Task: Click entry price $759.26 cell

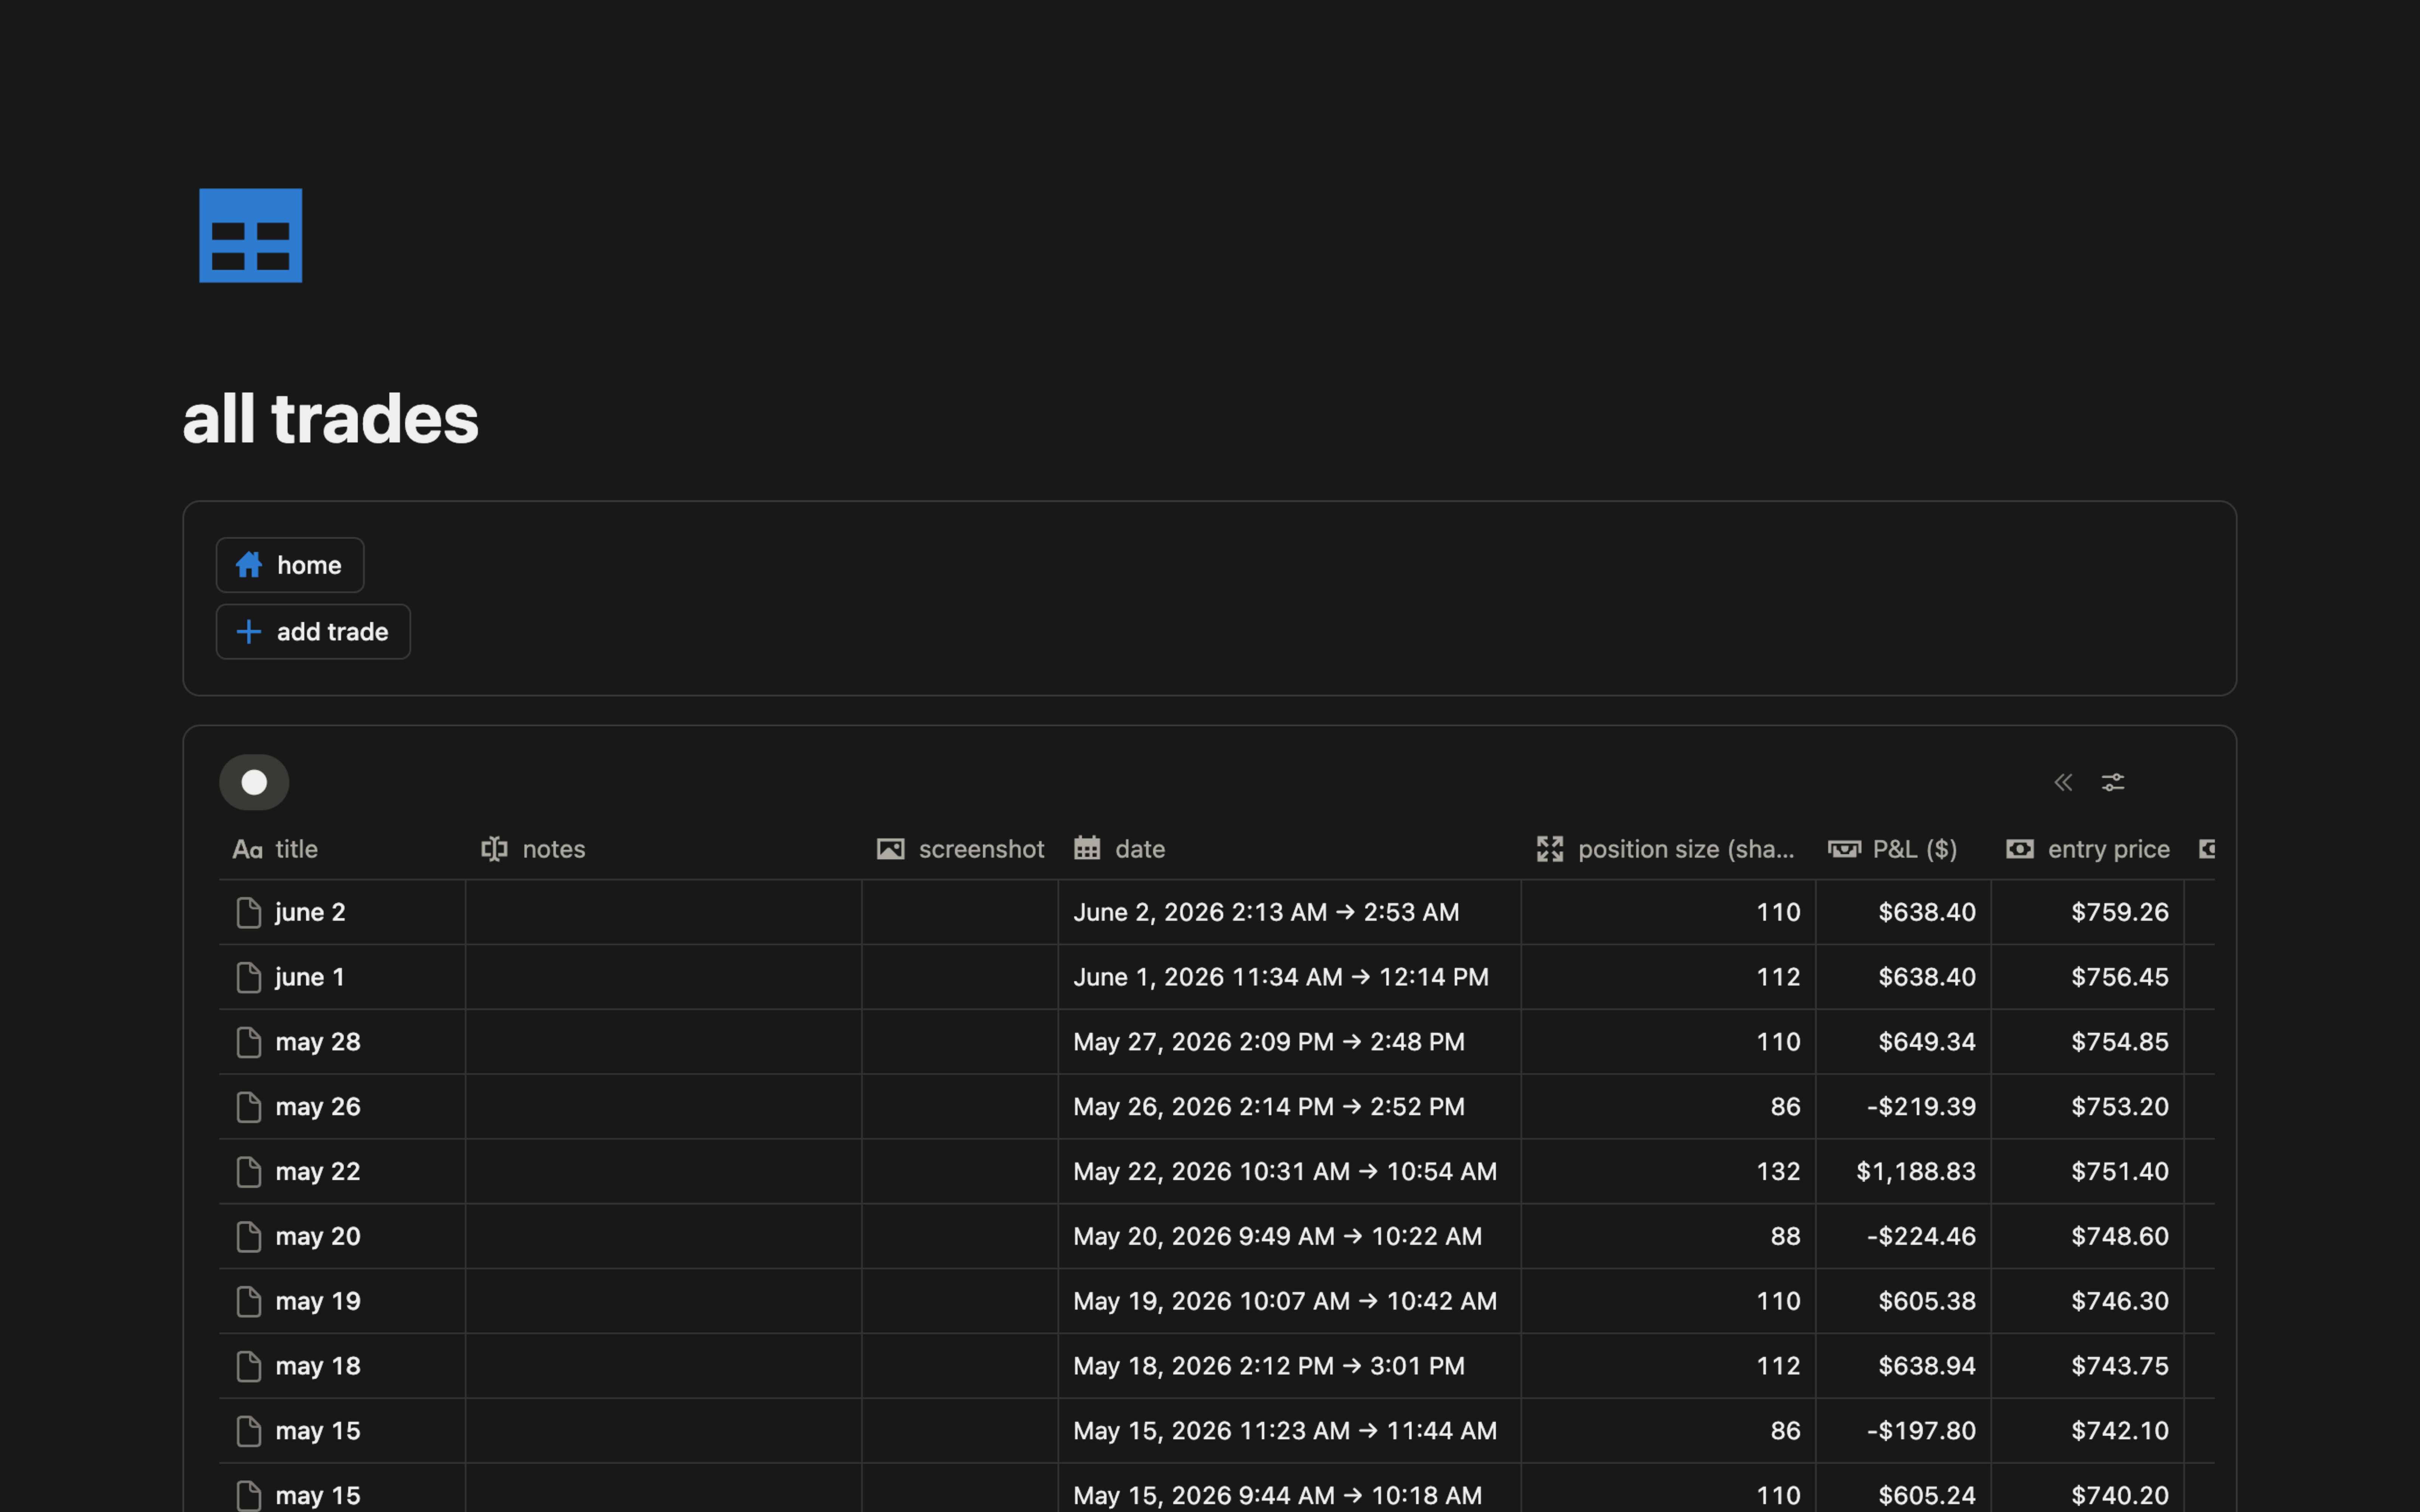Action: point(2088,912)
